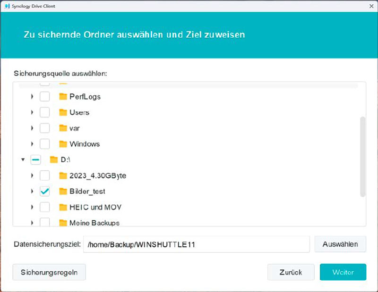
Task: Collapse the D:\ drive tree node
Action: click(x=23, y=160)
